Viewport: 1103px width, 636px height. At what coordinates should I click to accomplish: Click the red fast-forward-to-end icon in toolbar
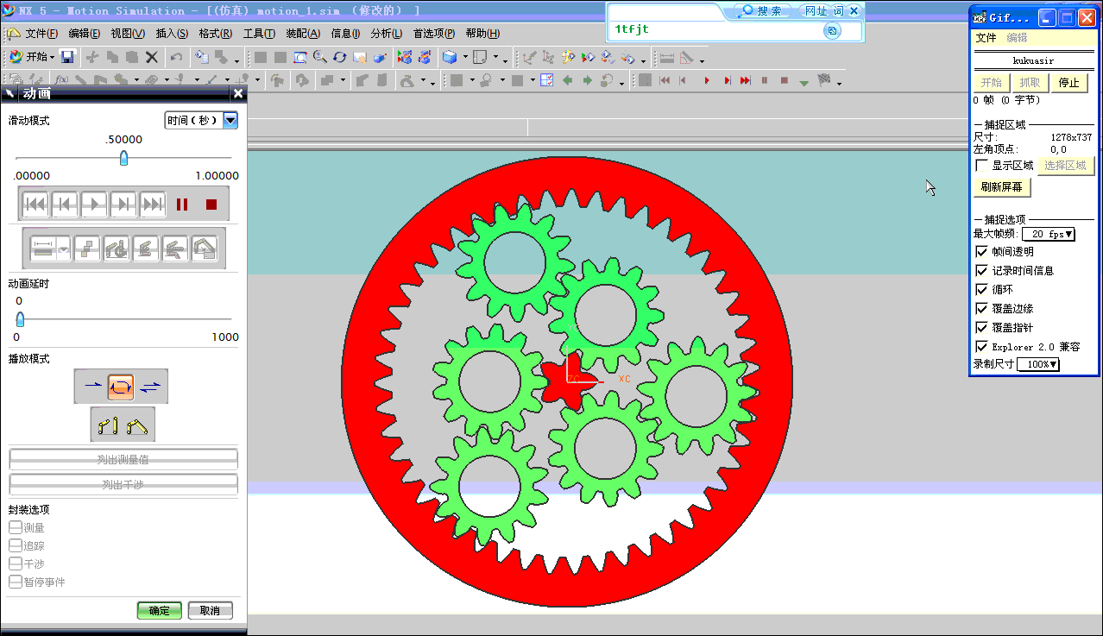tap(745, 80)
